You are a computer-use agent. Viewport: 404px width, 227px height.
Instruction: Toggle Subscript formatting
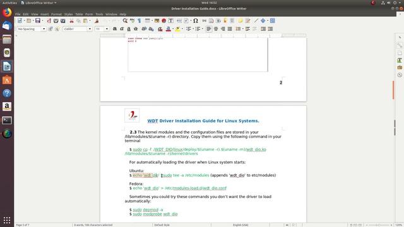(x=151, y=29)
